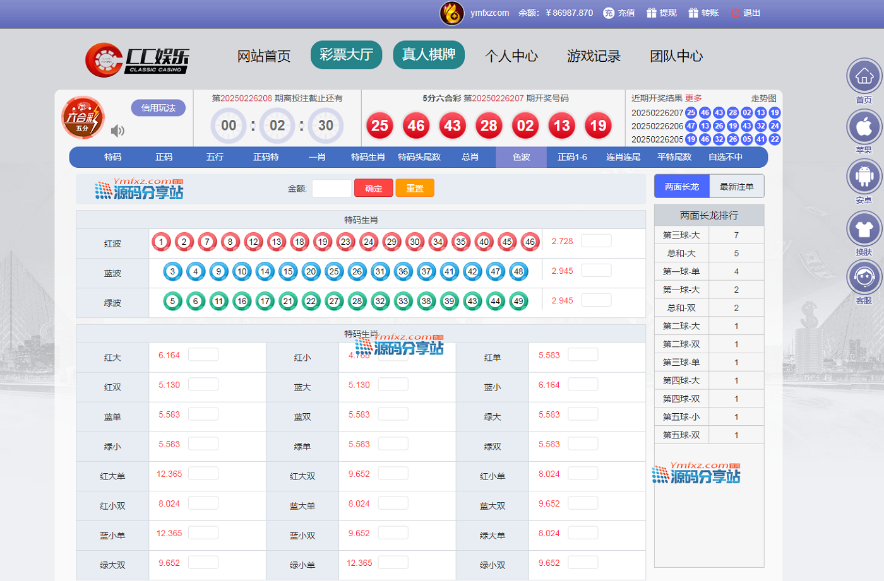The width and height of the screenshot is (884, 581).
Task: Select red ball number 12
Action: [x=253, y=242]
